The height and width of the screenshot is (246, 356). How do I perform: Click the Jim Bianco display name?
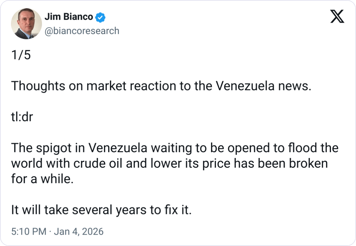pos(68,17)
